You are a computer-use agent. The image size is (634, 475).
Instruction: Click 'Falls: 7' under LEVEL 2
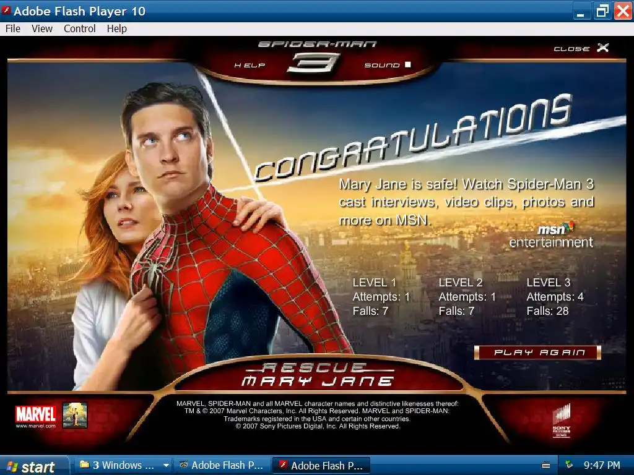click(x=456, y=311)
